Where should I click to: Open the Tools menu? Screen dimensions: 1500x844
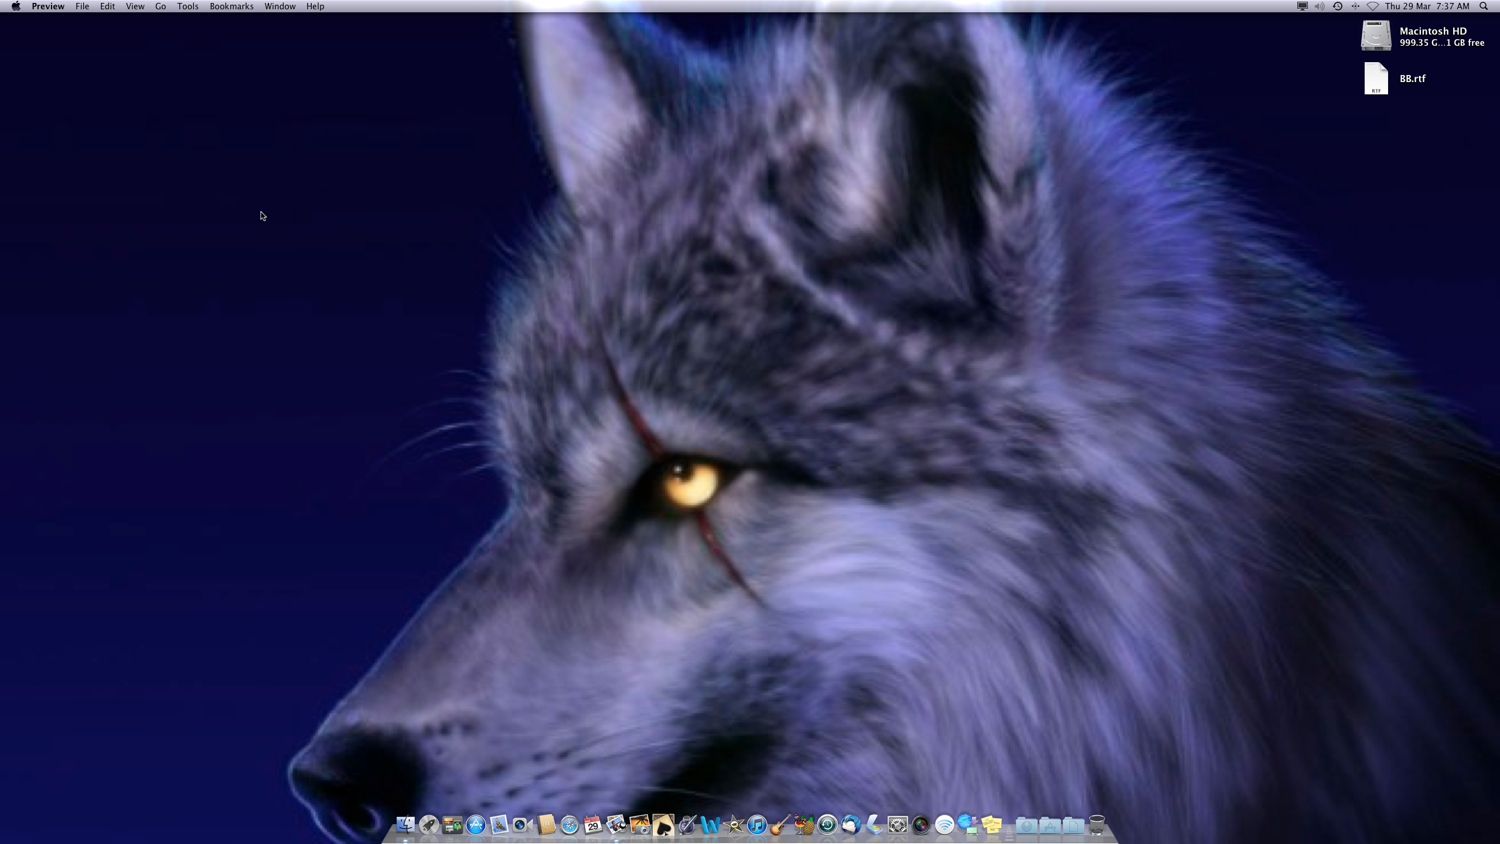pyautogui.click(x=187, y=6)
